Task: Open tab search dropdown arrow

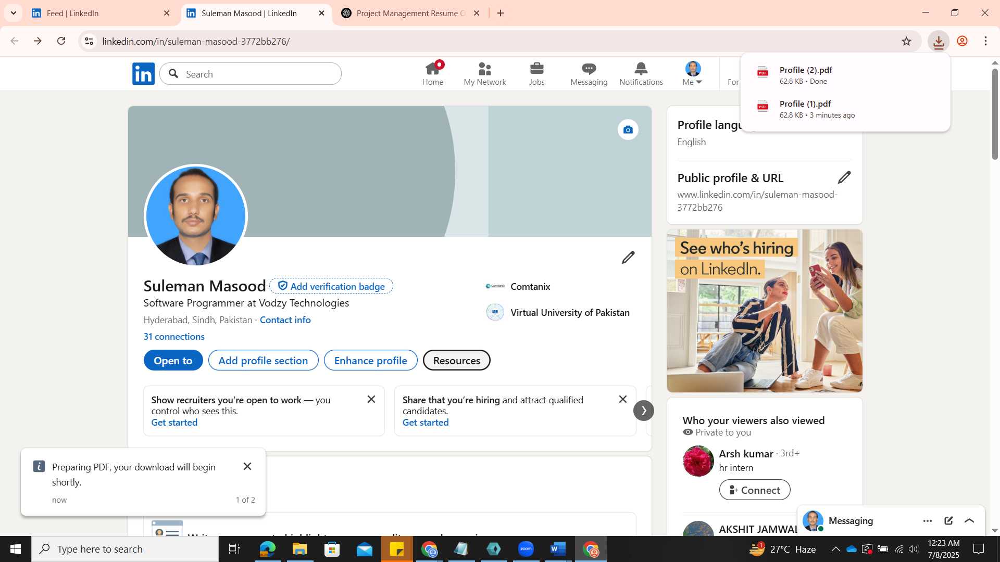Action: [14, 13]
